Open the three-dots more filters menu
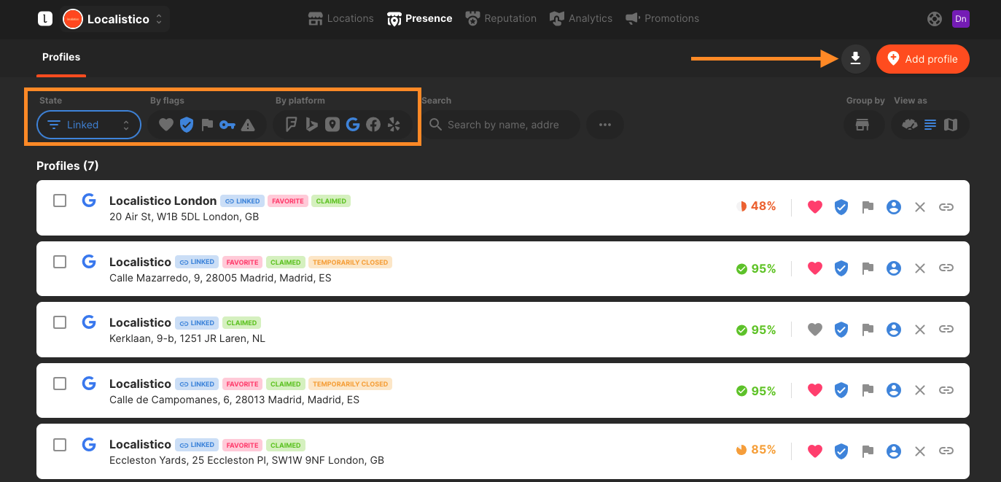The width and height of the screenshot is (1001, 482). pyautogui.click(x=605, y=125)
